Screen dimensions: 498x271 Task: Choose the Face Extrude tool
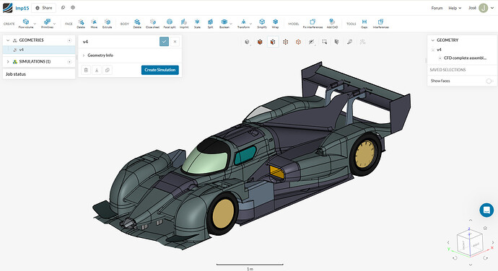(x=108, y=24)
